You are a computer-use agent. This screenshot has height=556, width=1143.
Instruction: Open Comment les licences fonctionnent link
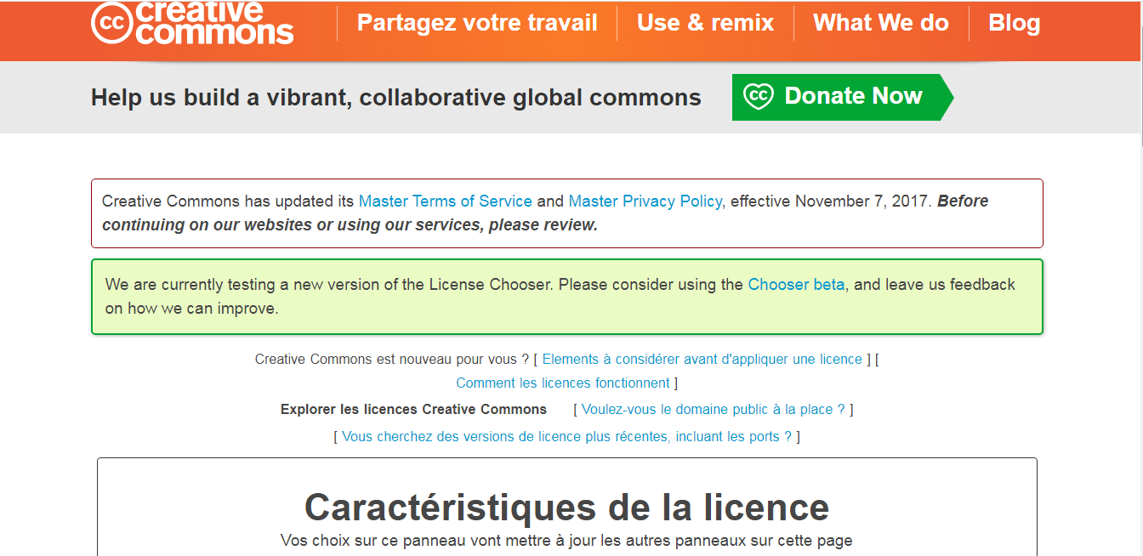tap(563, 383)
